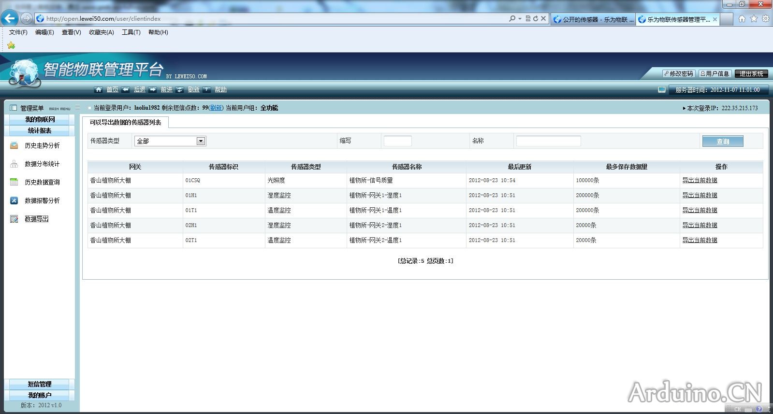Click the 数据导出 sidebar icon
Image resolution: width=773 pixels, height=414 pixels.
click(14, 219)
